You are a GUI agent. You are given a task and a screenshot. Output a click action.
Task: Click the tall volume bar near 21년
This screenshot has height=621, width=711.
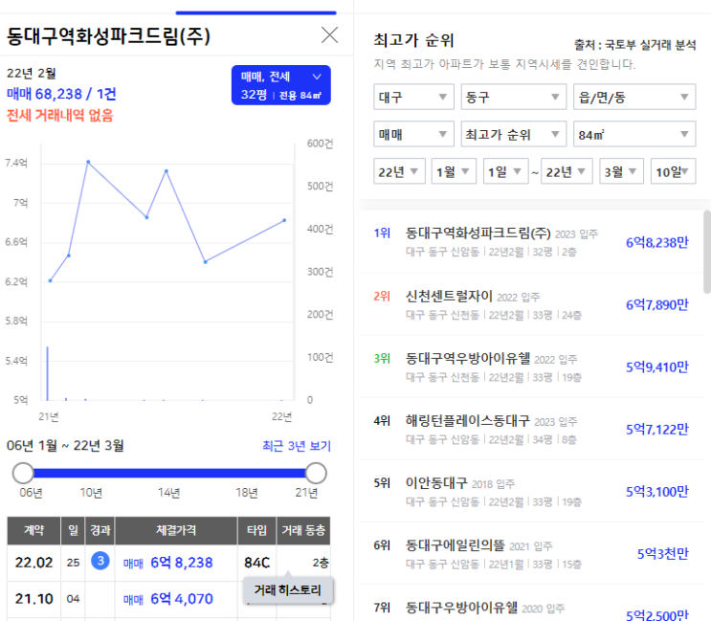48,373
